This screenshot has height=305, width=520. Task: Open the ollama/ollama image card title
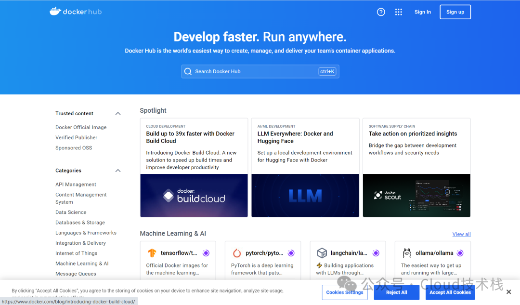pyautogui.click(x=434, y=253)
